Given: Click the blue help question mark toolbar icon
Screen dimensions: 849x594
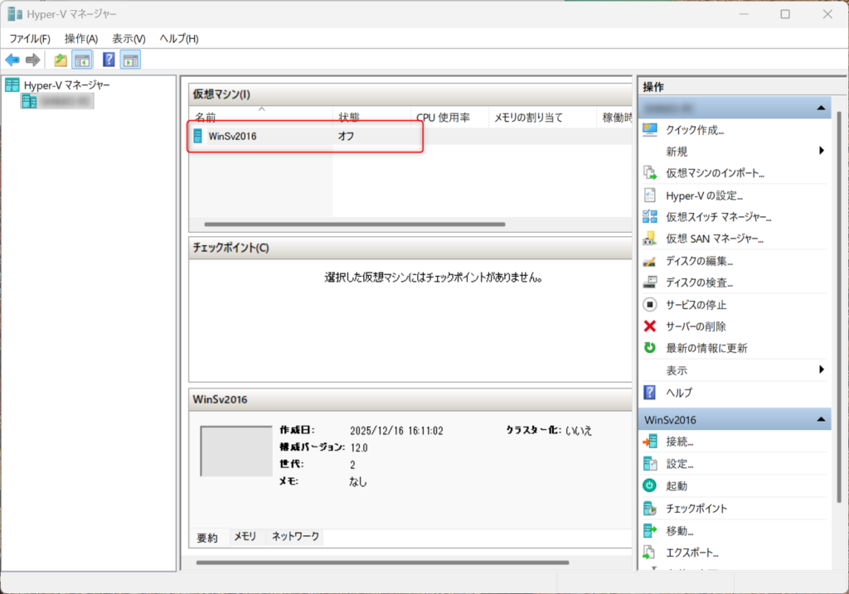Looking at the screenshot, I should coord(108,60).
